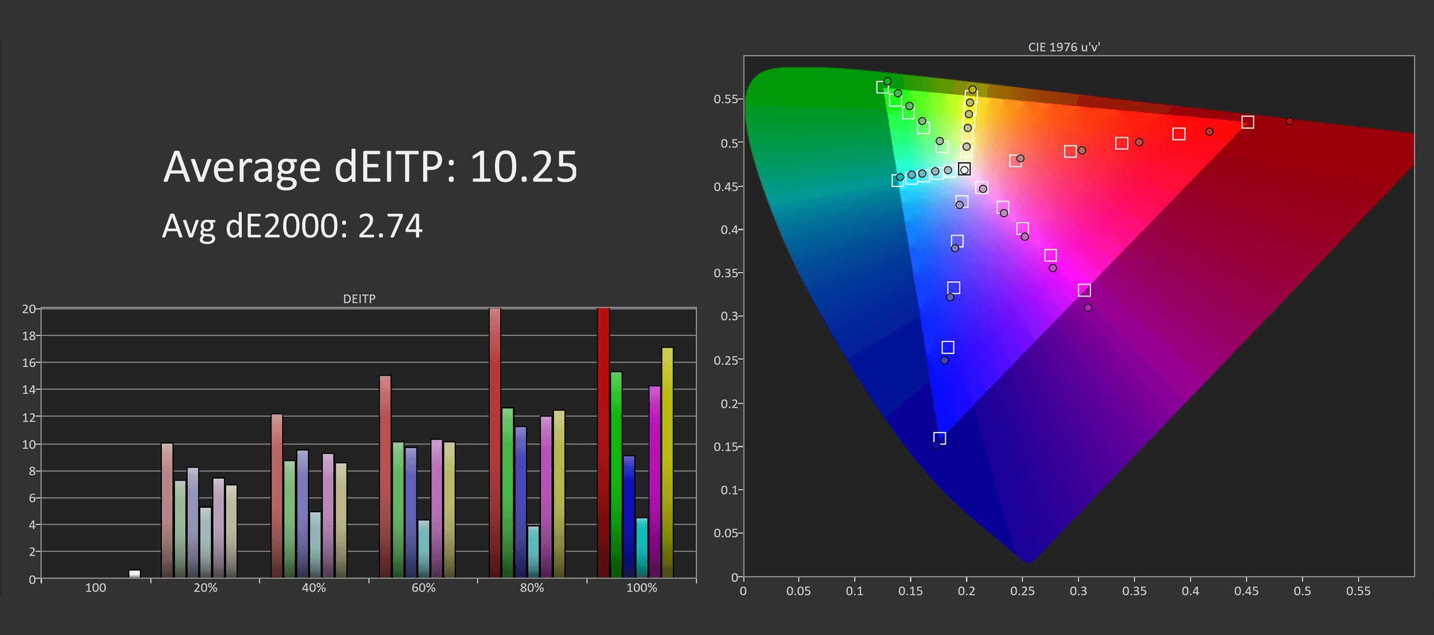Click the rightmost red measured circle marker

point(1289,121)
